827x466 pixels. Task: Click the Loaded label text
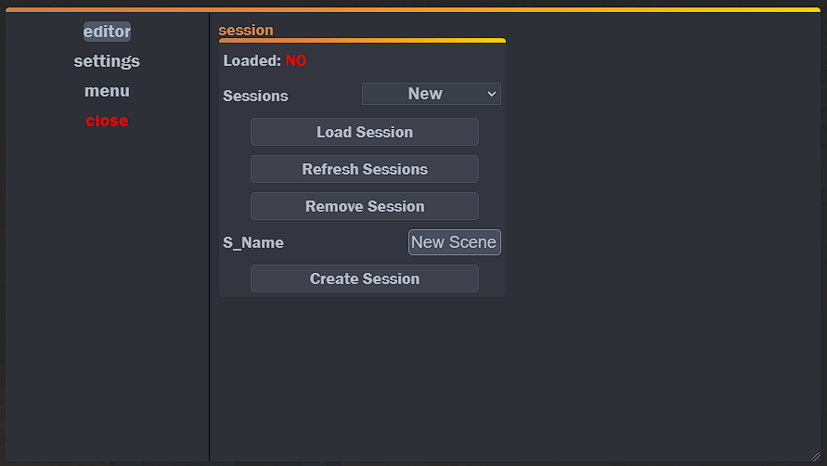tap(252, 61)
